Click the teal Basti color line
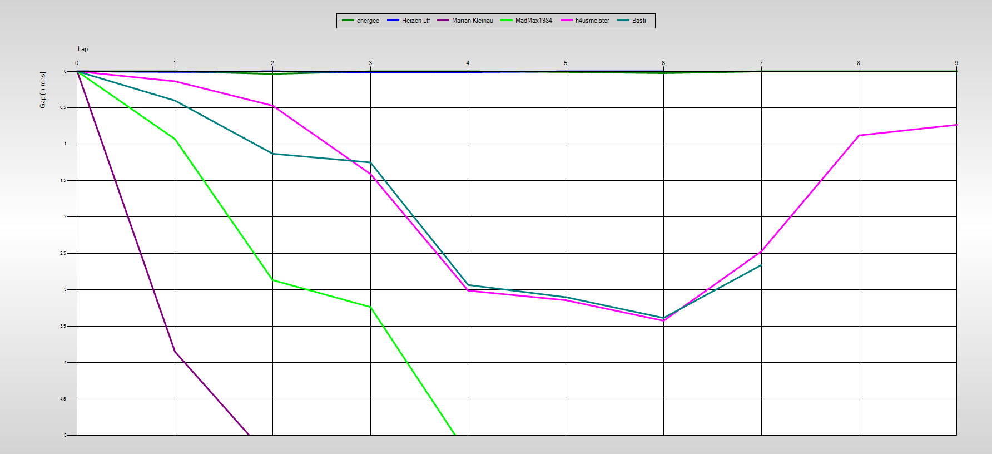992x454 pixels. tap(623, 21)
